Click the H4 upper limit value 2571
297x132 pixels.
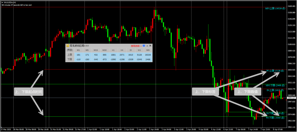(122, 55)
